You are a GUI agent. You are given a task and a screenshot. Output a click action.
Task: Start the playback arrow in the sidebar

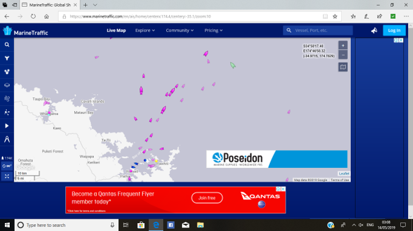7,126
